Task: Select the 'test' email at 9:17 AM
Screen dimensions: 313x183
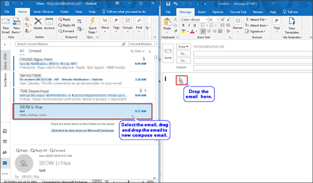Action: (x=82, y=111)
